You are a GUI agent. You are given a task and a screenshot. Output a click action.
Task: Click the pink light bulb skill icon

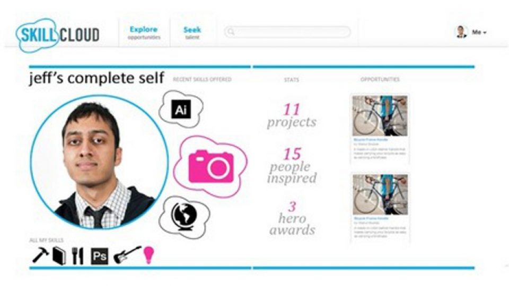(x=148, y=255)
